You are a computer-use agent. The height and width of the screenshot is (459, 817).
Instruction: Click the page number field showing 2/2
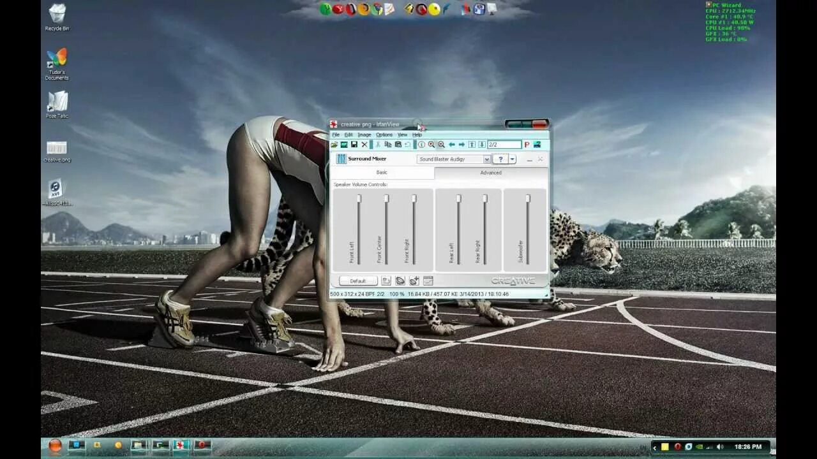(504, 145)
